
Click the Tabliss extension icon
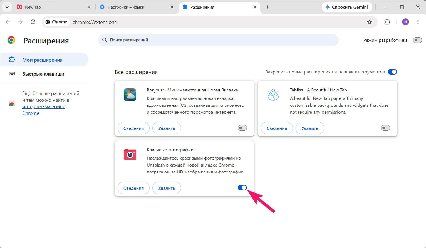tap(273, 95)
